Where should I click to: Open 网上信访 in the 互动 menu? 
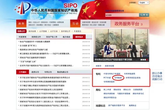tap(93, 25)
